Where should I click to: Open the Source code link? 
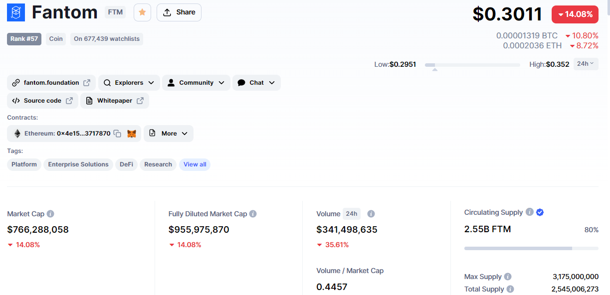42,101
